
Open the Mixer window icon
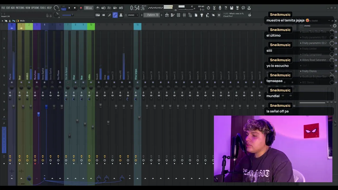pyautogui.click(x=184, y=15)
